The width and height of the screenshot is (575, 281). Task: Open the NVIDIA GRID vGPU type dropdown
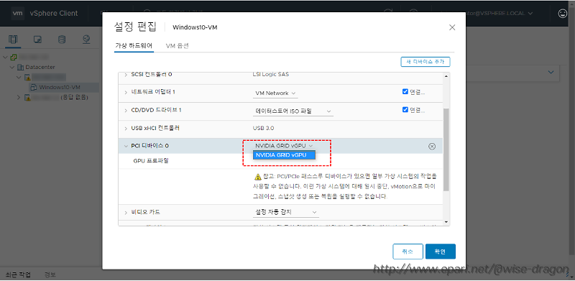tap(284, 146)
